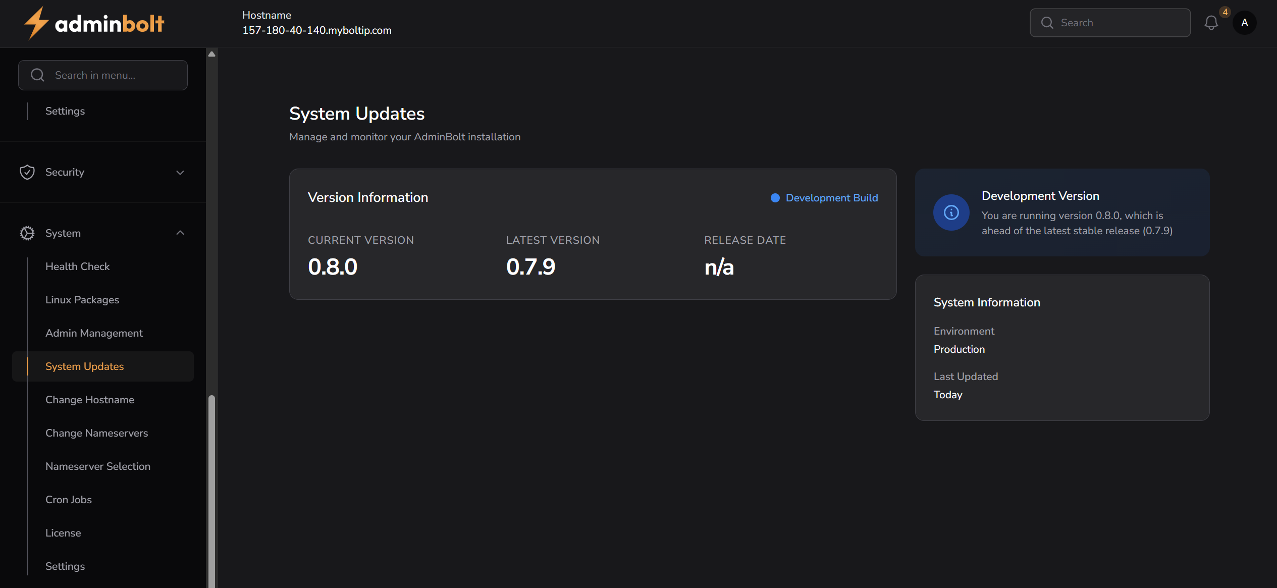Open the notifications bell
This screenshot has height=588, width=1277.
point(1211,23)
